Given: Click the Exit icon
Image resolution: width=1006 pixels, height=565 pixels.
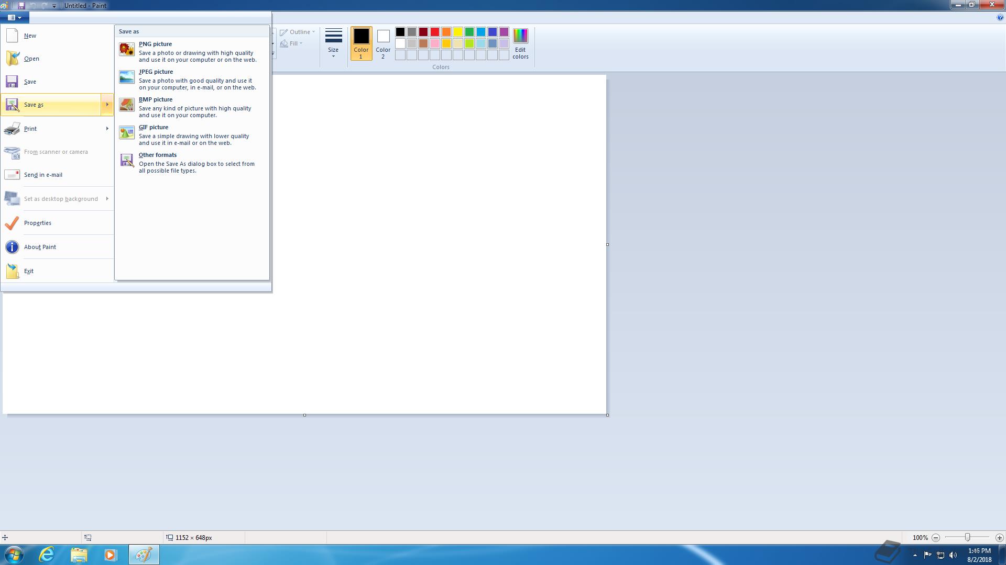Looking at the screenshot, I should tap(12, 271).
